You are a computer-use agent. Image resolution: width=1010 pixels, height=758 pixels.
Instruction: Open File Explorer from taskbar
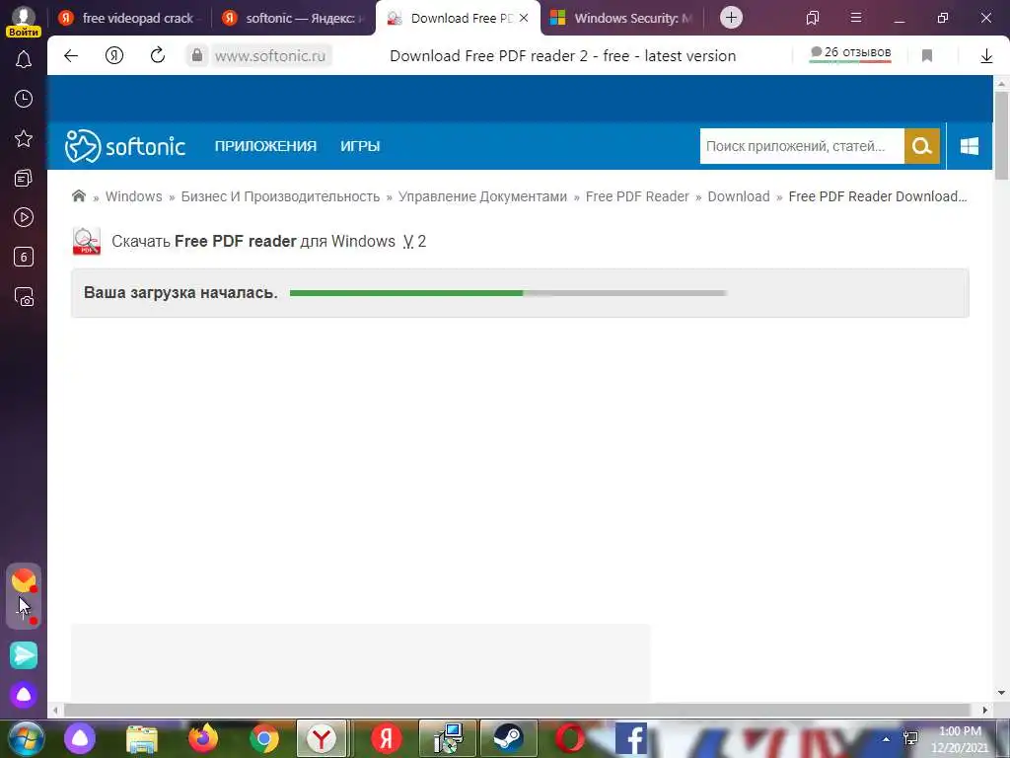click(x=142, y=738)
